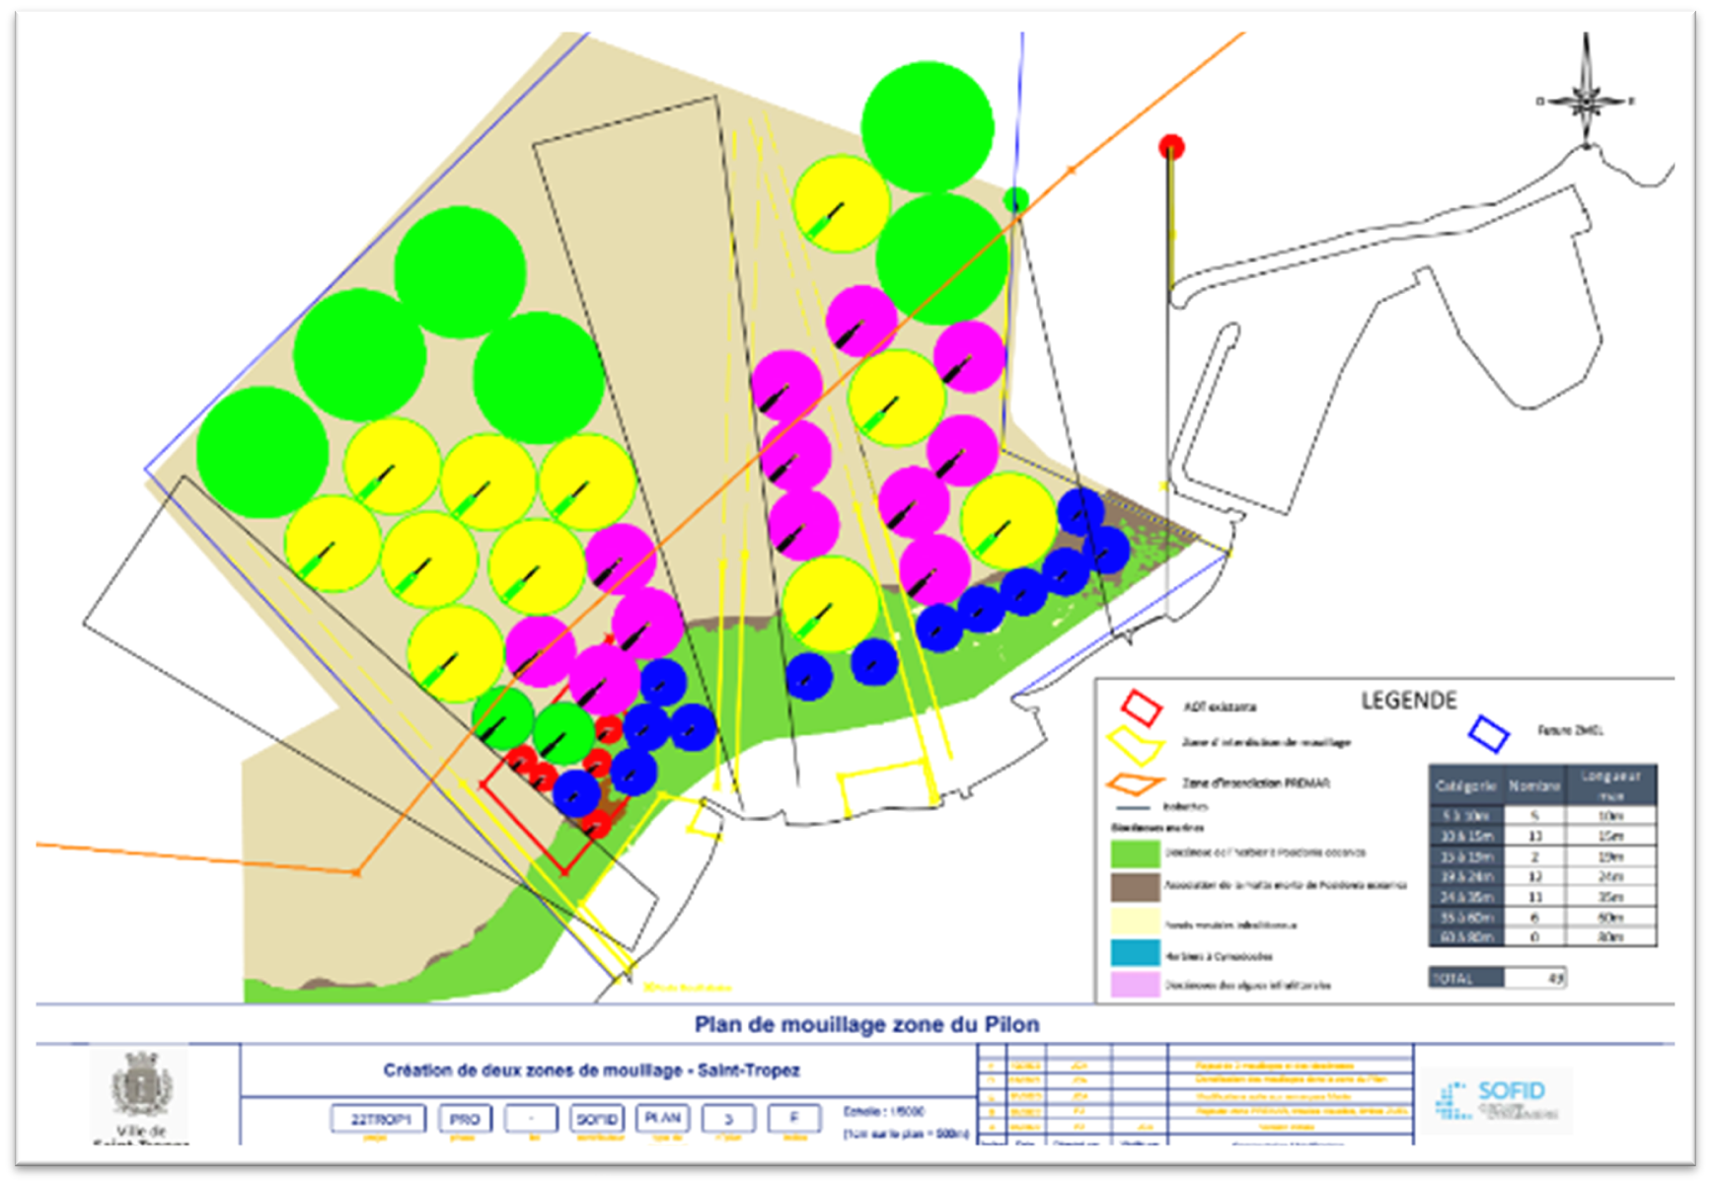Click the 22TROP1 box in title block
Image resolution: width=1711 pixels, height=1185 pixels.
pyautogui.click(x=376, y=1119)
